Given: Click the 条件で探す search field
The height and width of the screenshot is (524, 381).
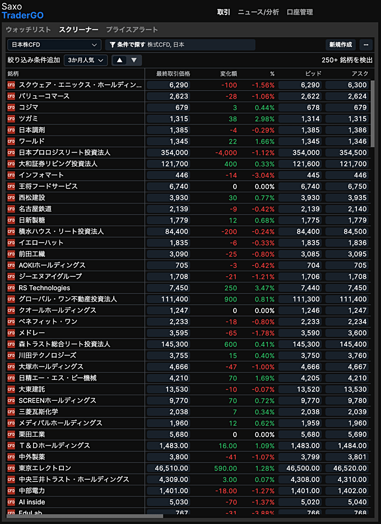Looking at the screenshot, I should [180, 45].
